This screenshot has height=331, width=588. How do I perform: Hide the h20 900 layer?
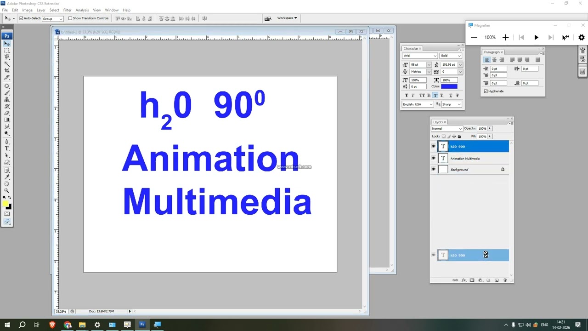(433, 146)
